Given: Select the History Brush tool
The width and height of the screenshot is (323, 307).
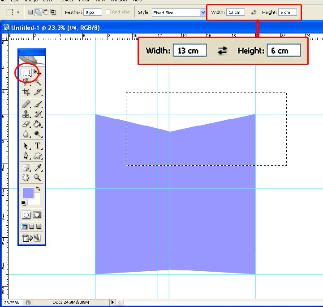Looking at the screenshot, I should 38,114.
